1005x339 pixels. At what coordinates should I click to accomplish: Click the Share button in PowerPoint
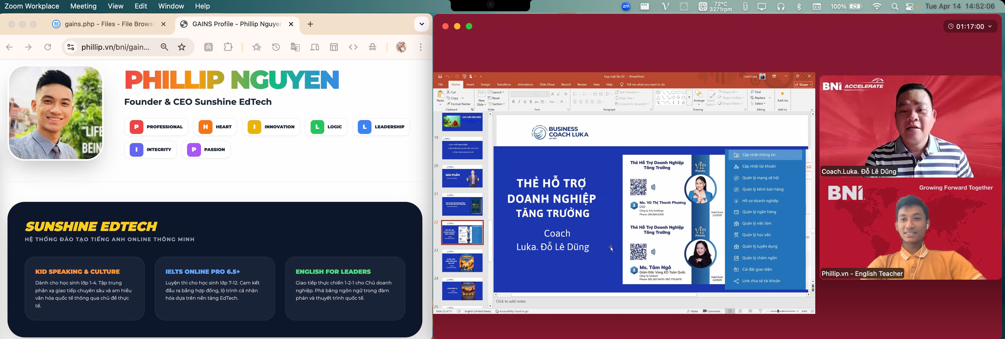803,84
